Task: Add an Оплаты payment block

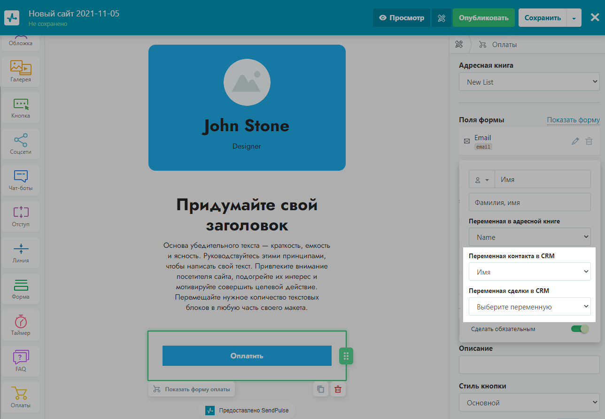Action: click(x=21, y=397)
